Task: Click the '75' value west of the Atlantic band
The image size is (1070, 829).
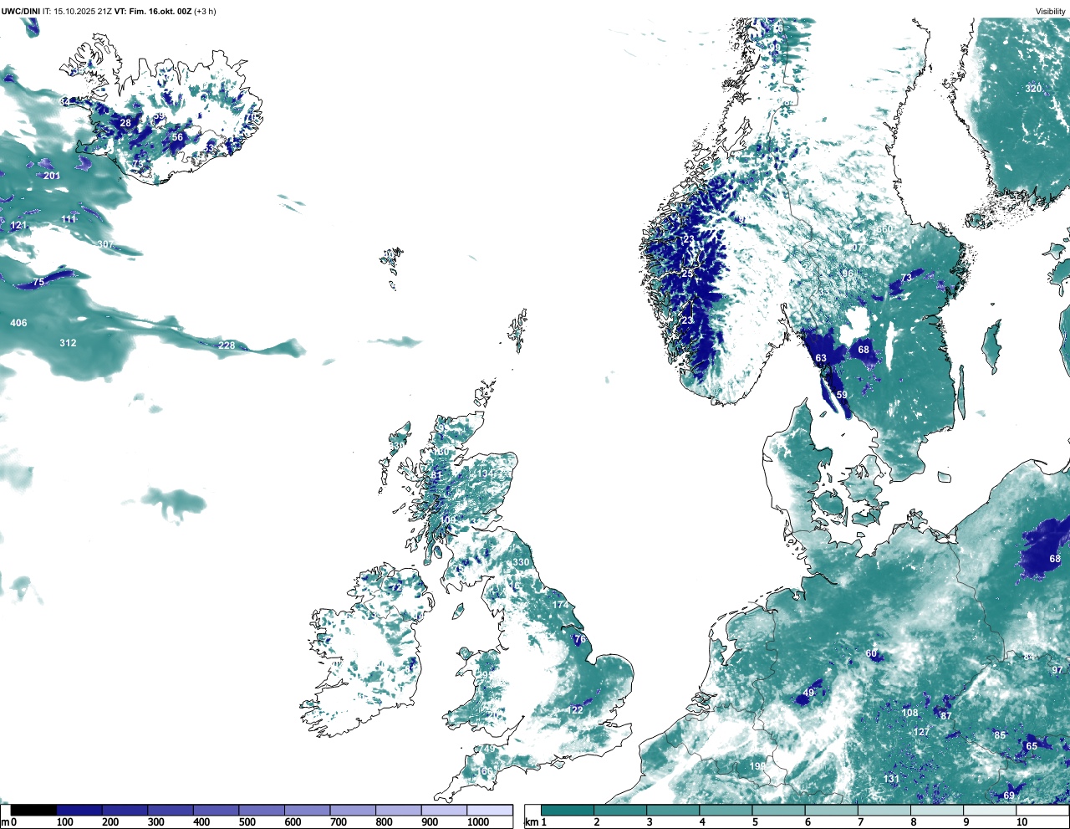Action: pos(38,283)
